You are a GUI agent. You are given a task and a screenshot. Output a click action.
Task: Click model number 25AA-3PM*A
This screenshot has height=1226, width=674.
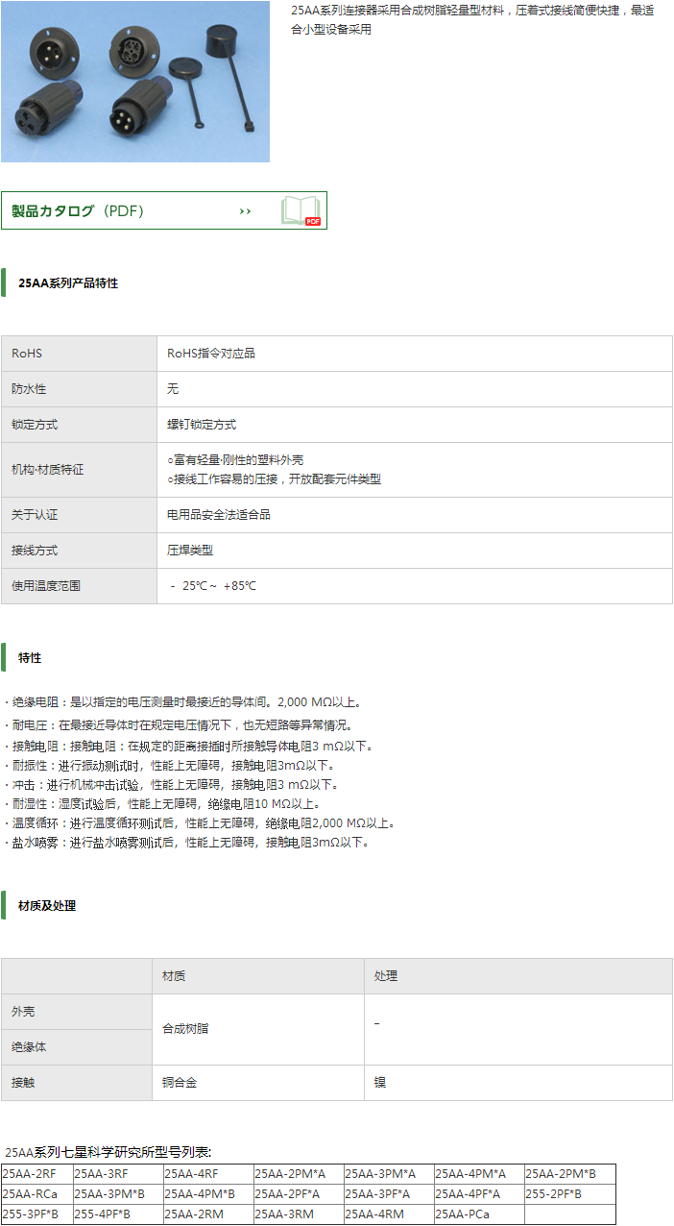tap(380, 1174)
